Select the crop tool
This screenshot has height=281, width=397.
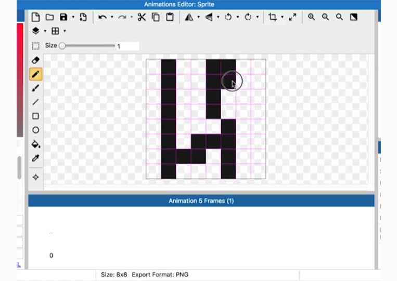point(273,17)
